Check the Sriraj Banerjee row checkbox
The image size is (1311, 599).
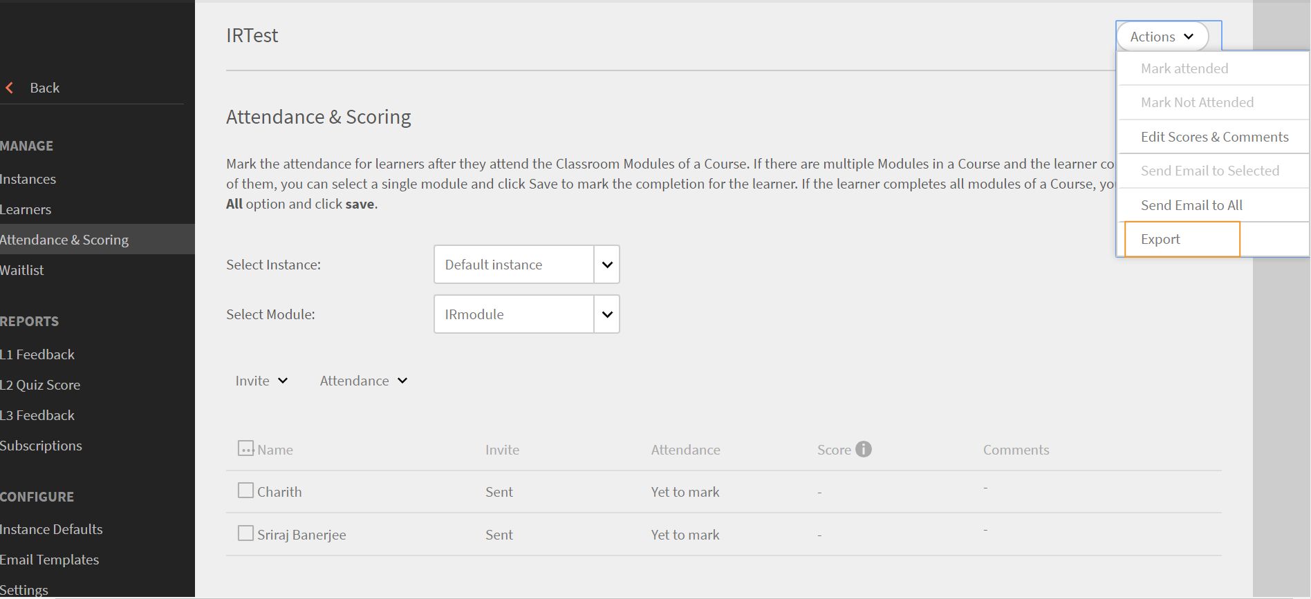(x=245, y=533)
